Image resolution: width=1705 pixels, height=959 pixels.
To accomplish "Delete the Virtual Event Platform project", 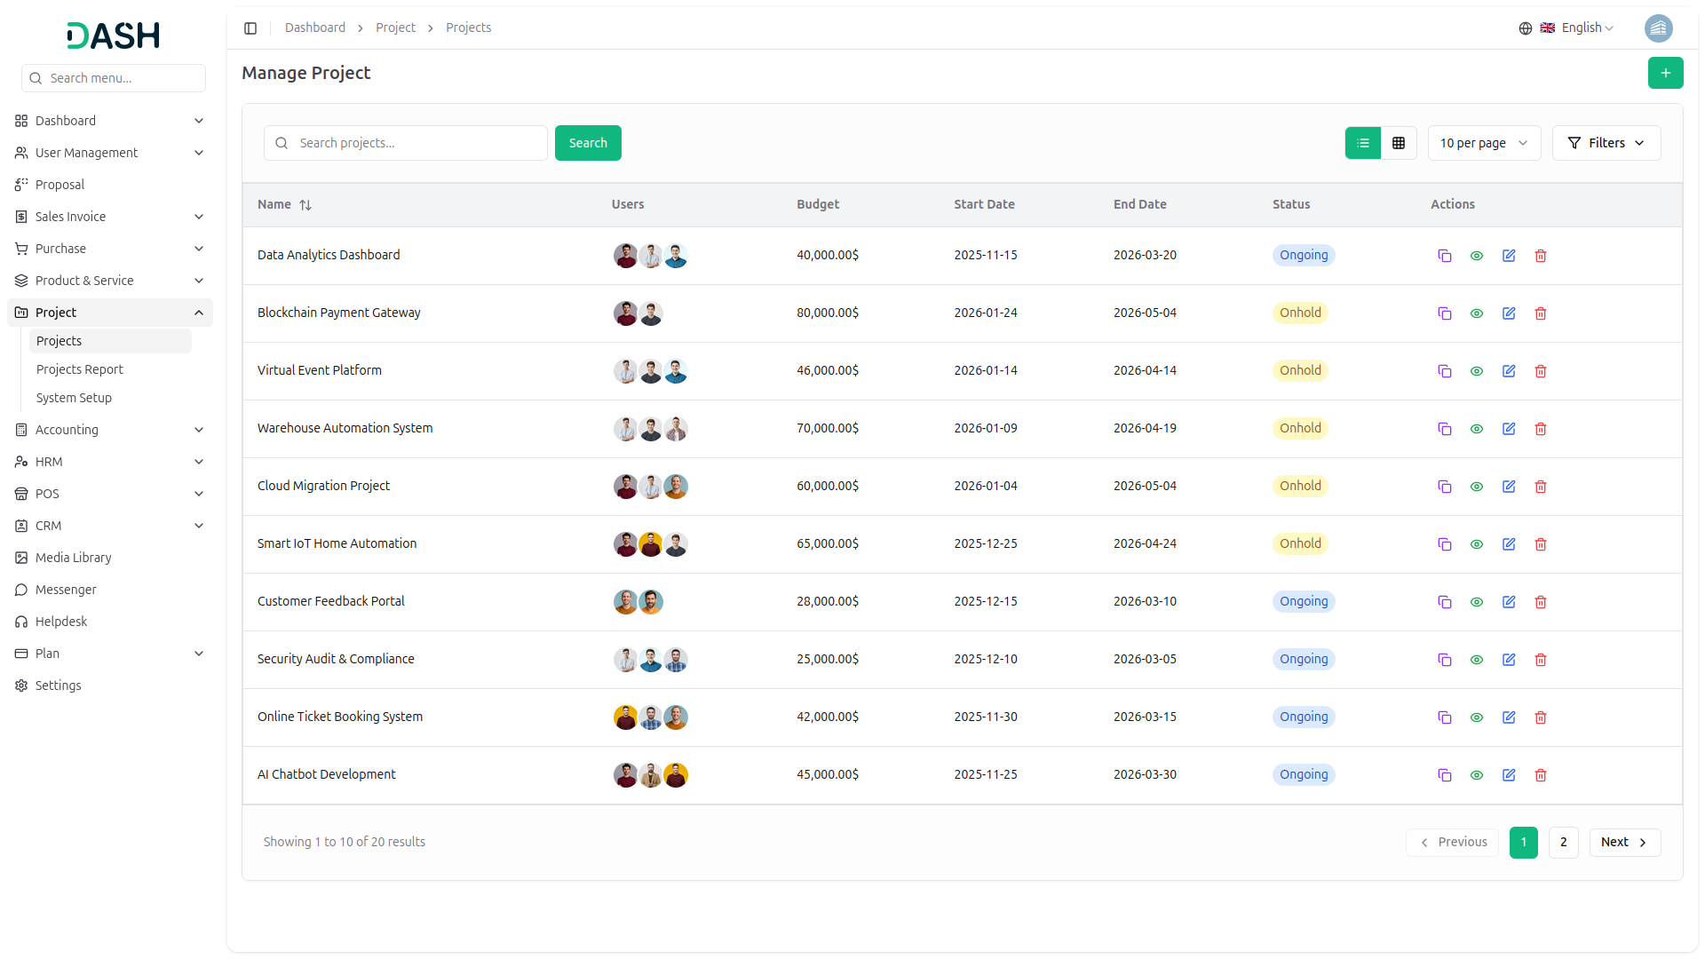I will [x=1540, y=371].
